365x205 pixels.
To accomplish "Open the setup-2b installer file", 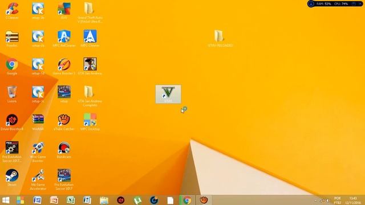I will point(38,10).
